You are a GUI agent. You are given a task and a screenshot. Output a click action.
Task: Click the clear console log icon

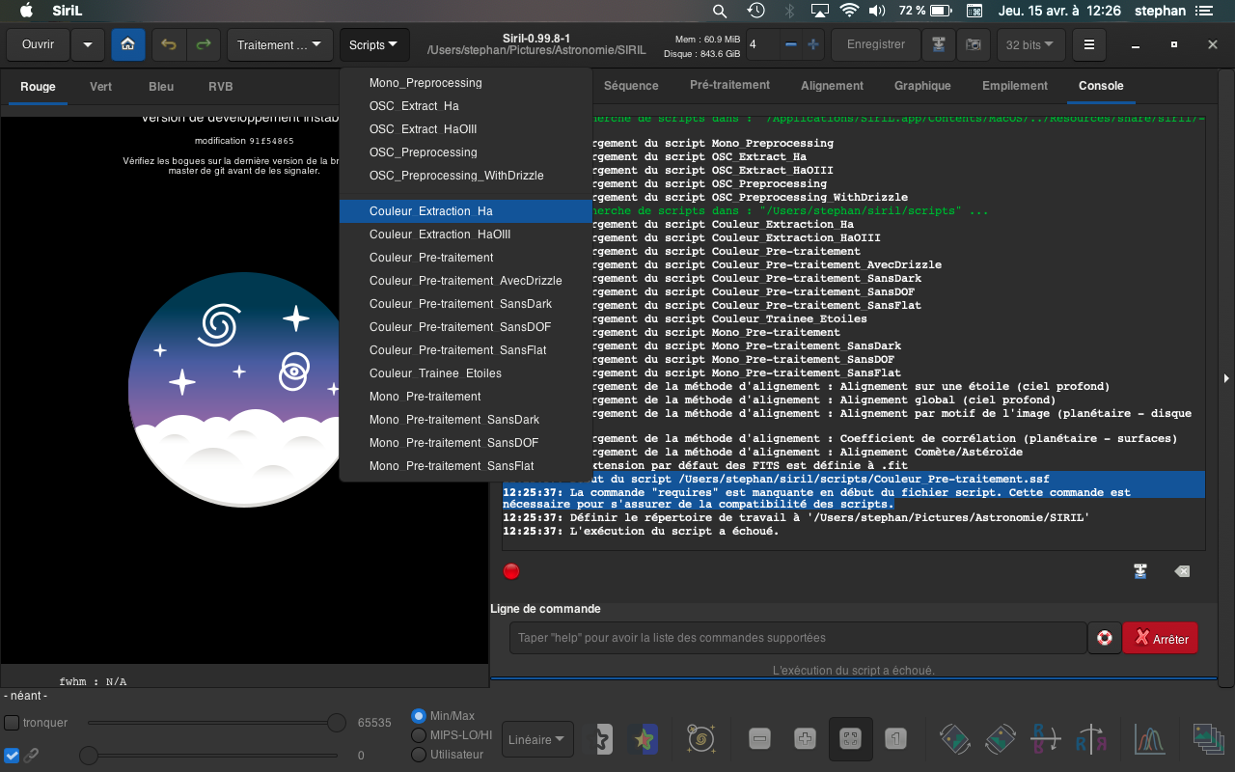click(x=1182, y=571)
